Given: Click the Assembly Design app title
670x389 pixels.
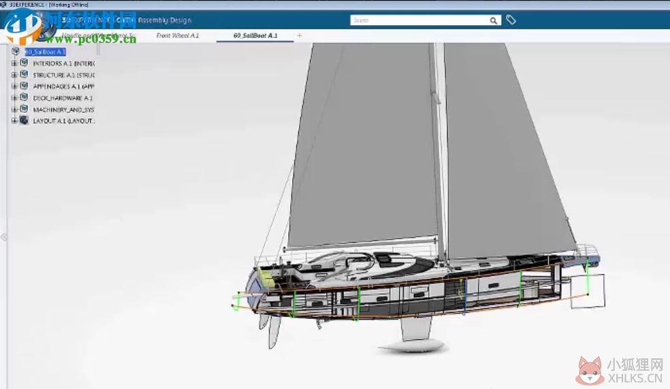Looking at the screenshot, I should (x=165, y=20).
